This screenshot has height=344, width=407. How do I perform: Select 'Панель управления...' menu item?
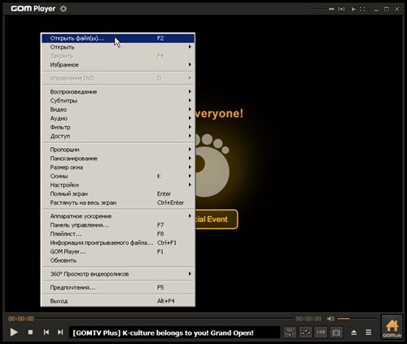(118, 225)
